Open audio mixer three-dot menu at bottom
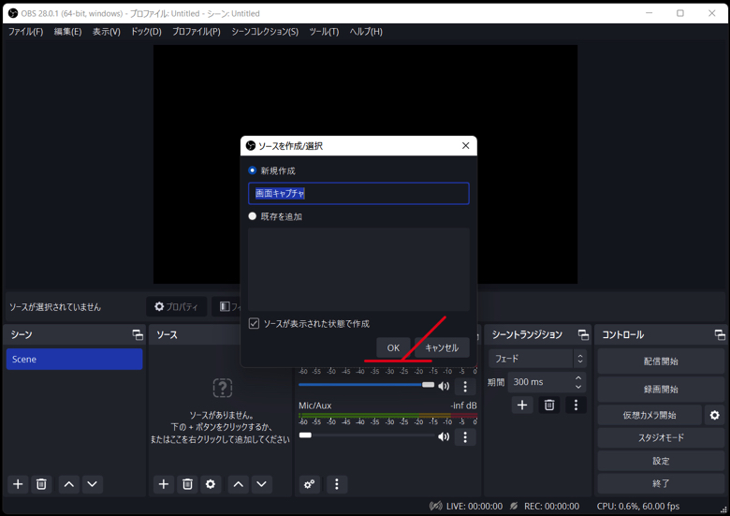The height and width of the screenshot is (516, 730). pyautogui.click(x=337, y=484)
